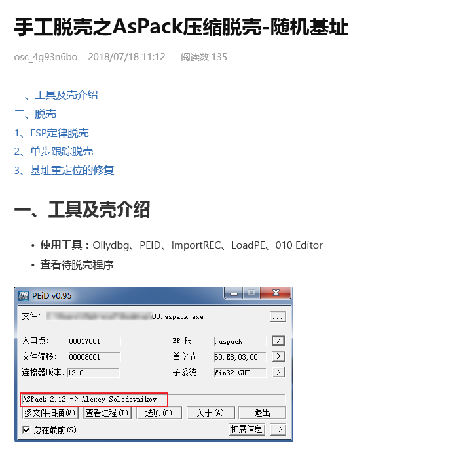
Task: Click the multi-file scan (多文件扫描) button
Action: click(50, 413)
